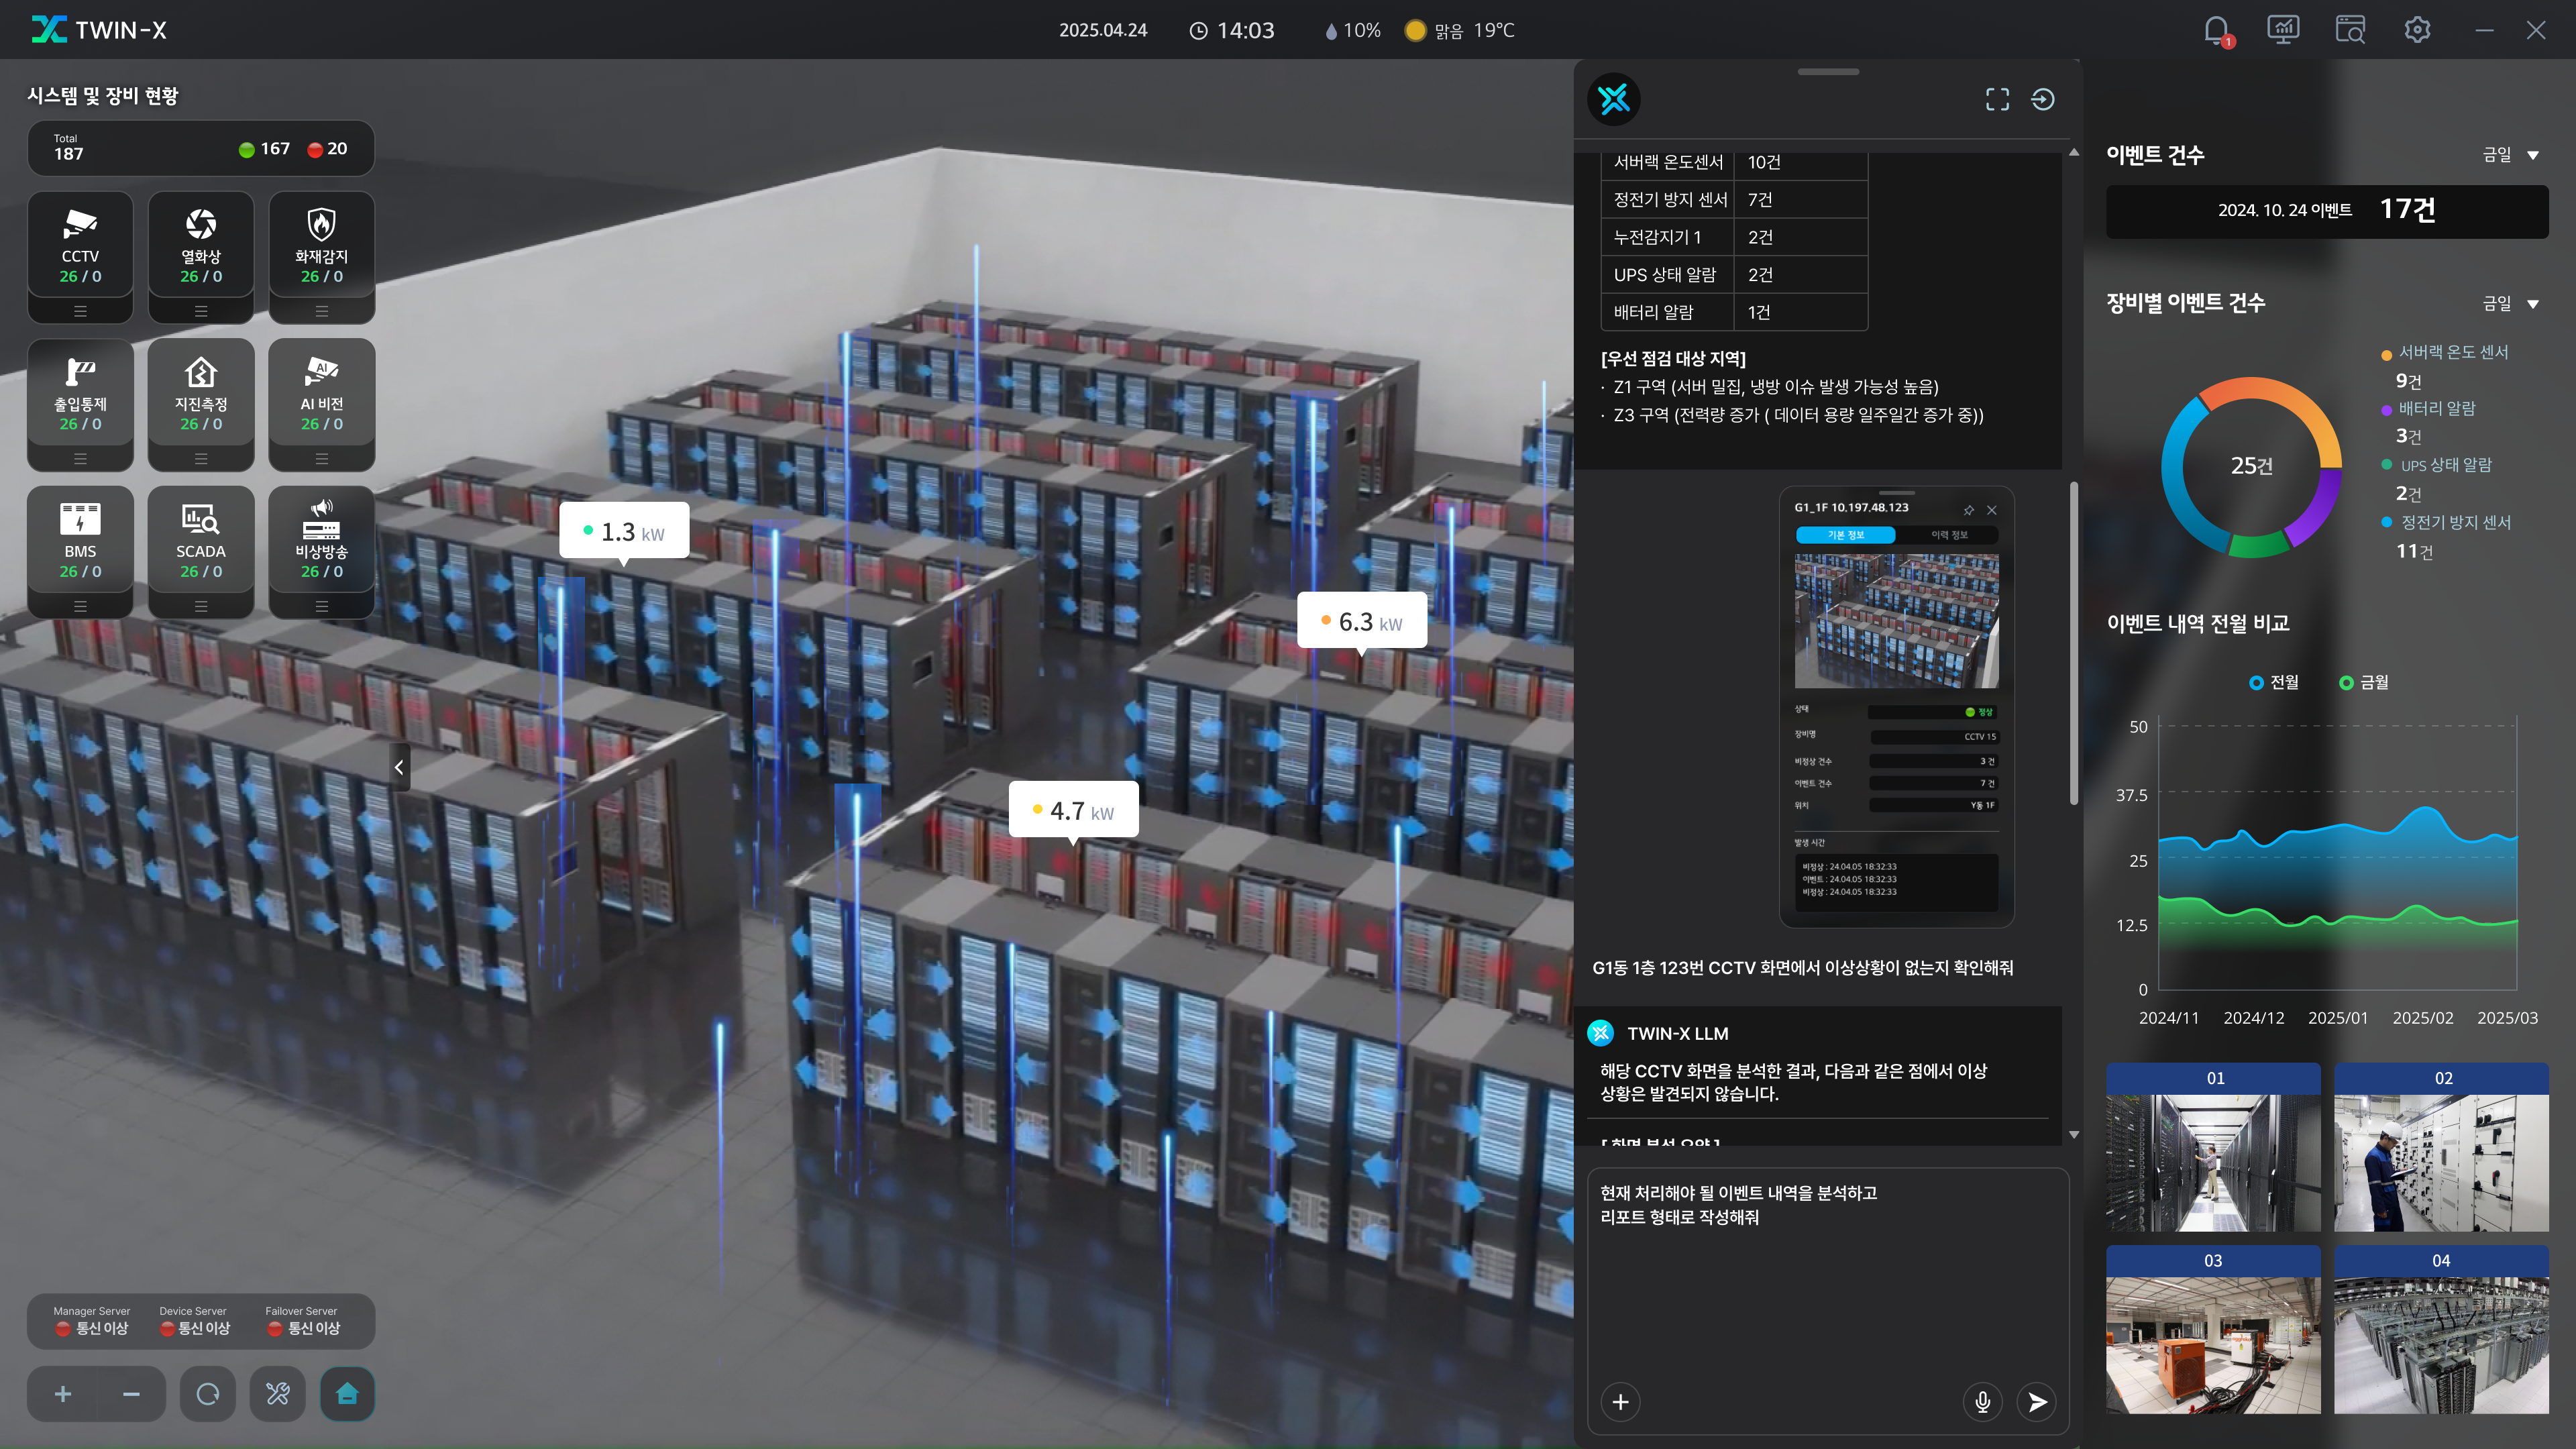Click the chat scroll down arrow
Image resolution: width=2576 pixels, height=1449 pixels.
click(x=2074, y=1134)
